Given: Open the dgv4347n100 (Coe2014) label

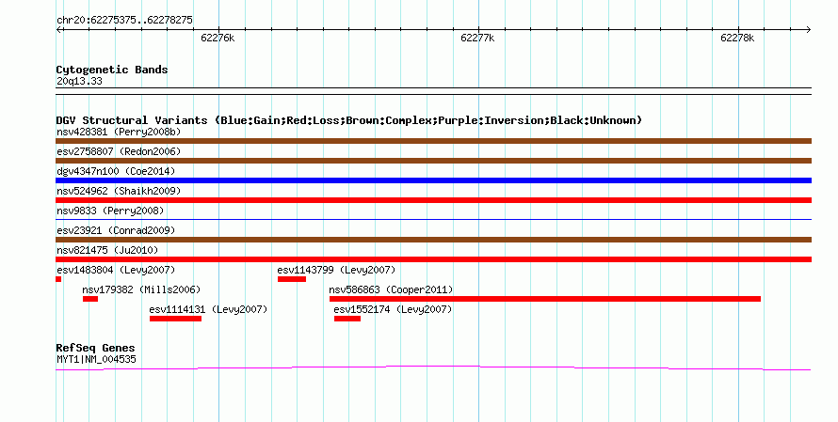Looking at the screenshot, I should [x=116, y=171].
